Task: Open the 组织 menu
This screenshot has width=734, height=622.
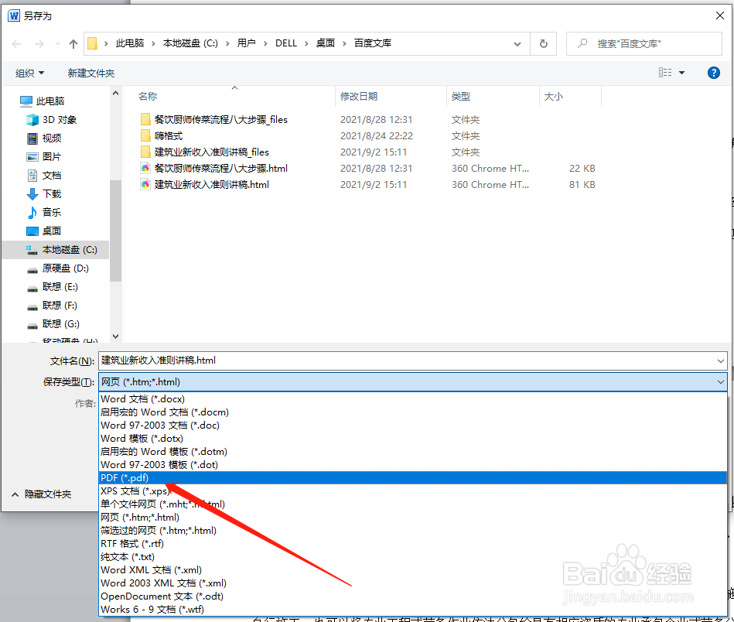Action: pos(29,73)
